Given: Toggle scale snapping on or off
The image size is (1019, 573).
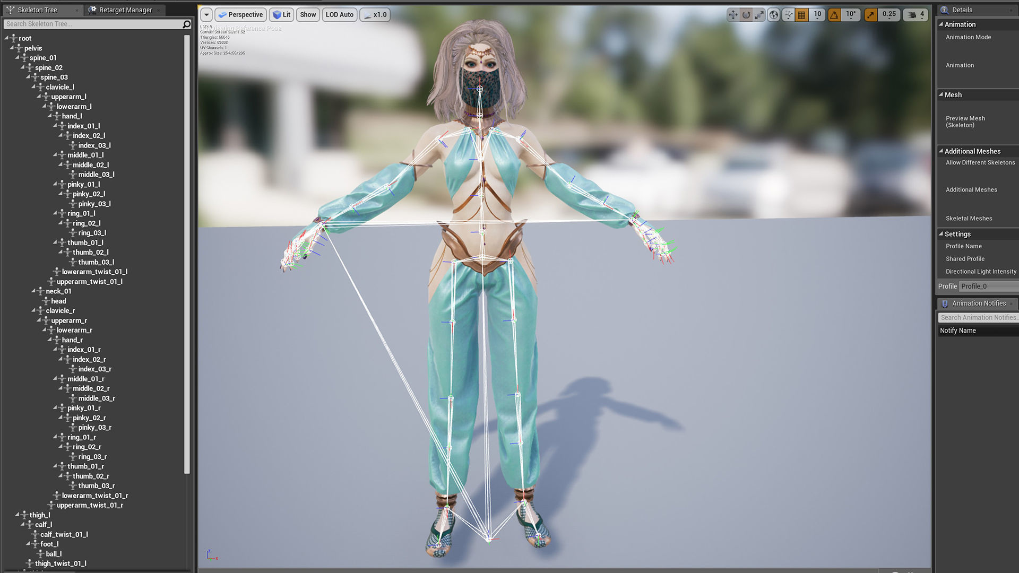Looking at the screenshot, I should (870, 15).
